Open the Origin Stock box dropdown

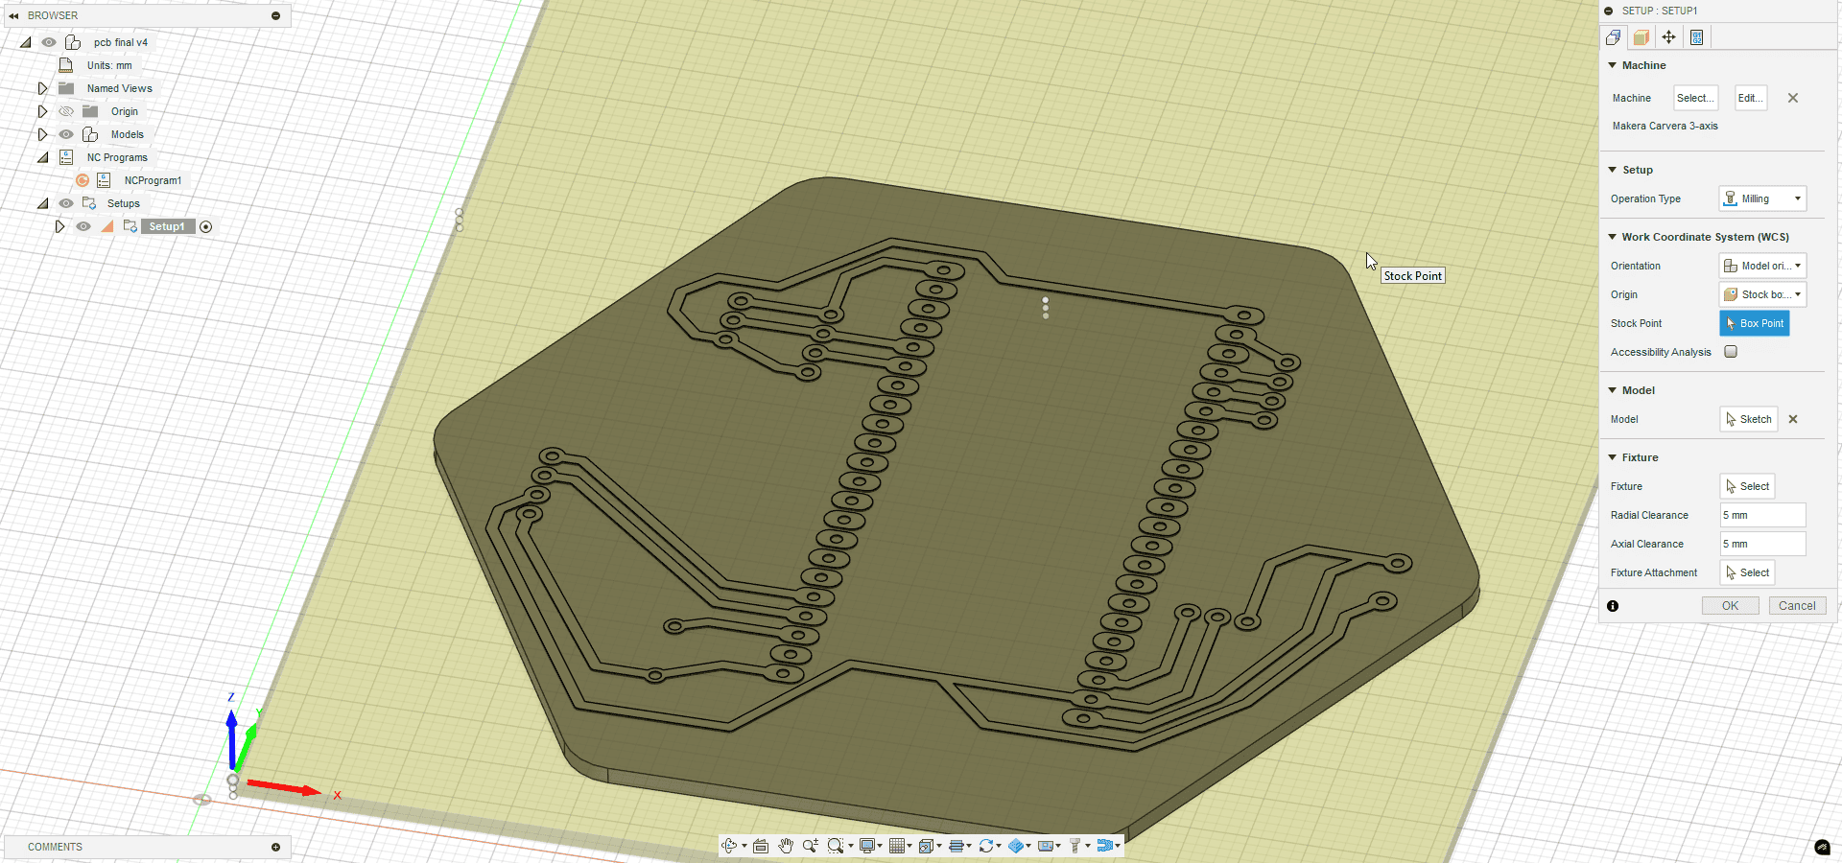(x=1762, y=294)
